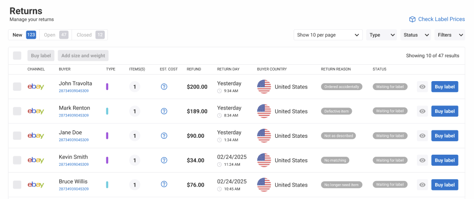The image size is (474, 199).
Task: Click the est. cost question icon for Kevin Smith
Action: (x=164, y=160)
